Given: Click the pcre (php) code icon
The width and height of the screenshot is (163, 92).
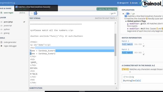Looking at the screenshot, I should coord(1,22).
